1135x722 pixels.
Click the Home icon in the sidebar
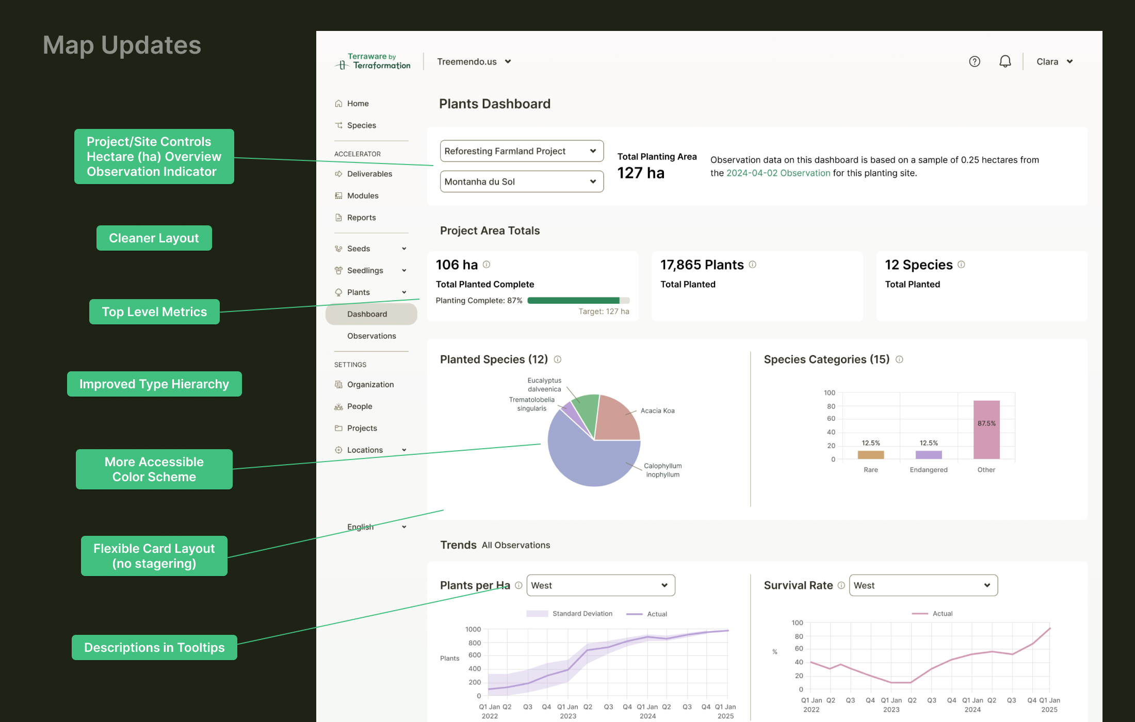tap(339, 103)
